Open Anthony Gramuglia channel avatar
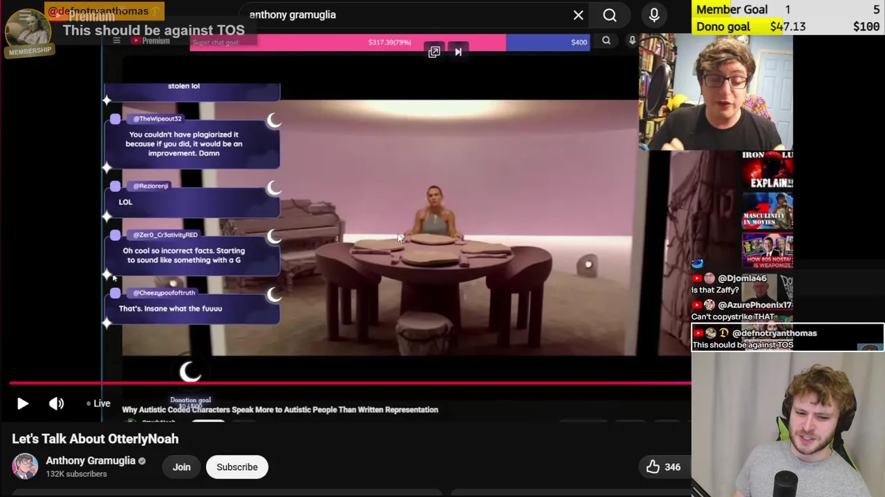This screenshot has width=885, height=497. pyautogui.click(x=25, y=467)
